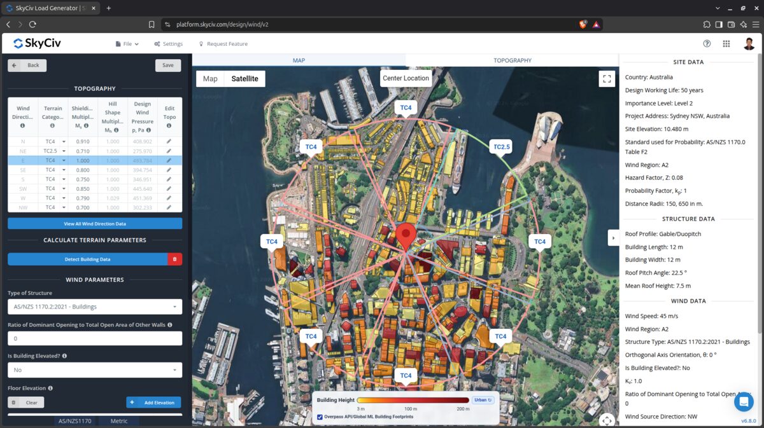The height and width of the screenshot is (428, 764).
Task: Switch to the MAP tab
Action: click(x=299, y=60)
